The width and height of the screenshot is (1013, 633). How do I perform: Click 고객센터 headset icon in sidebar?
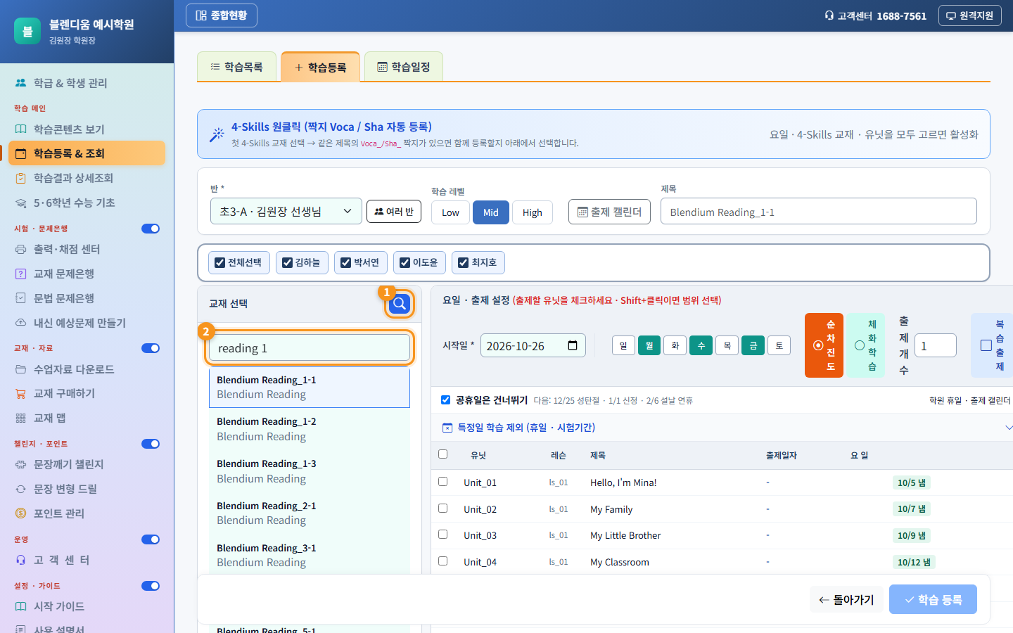coord(21,560)
